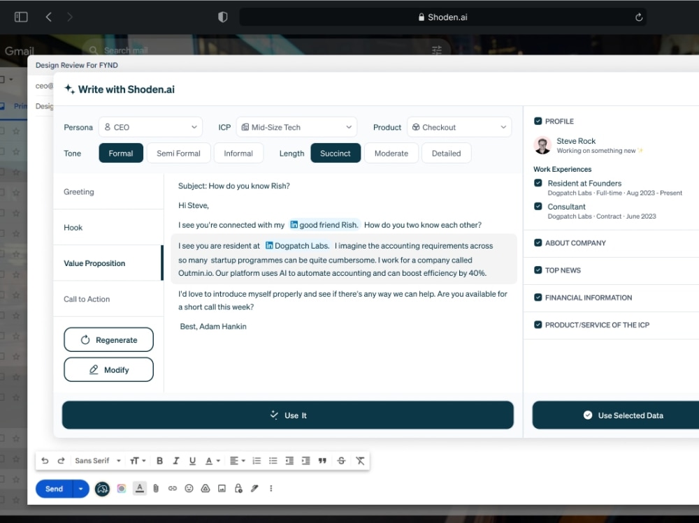Open the send options dropdown arrow
This screenshot has width=699, height=523.
click(80, 489)
